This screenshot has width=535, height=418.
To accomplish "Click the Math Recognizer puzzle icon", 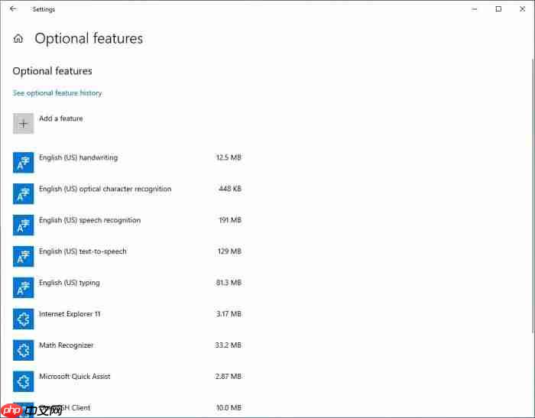I will (x=24, y=351).
